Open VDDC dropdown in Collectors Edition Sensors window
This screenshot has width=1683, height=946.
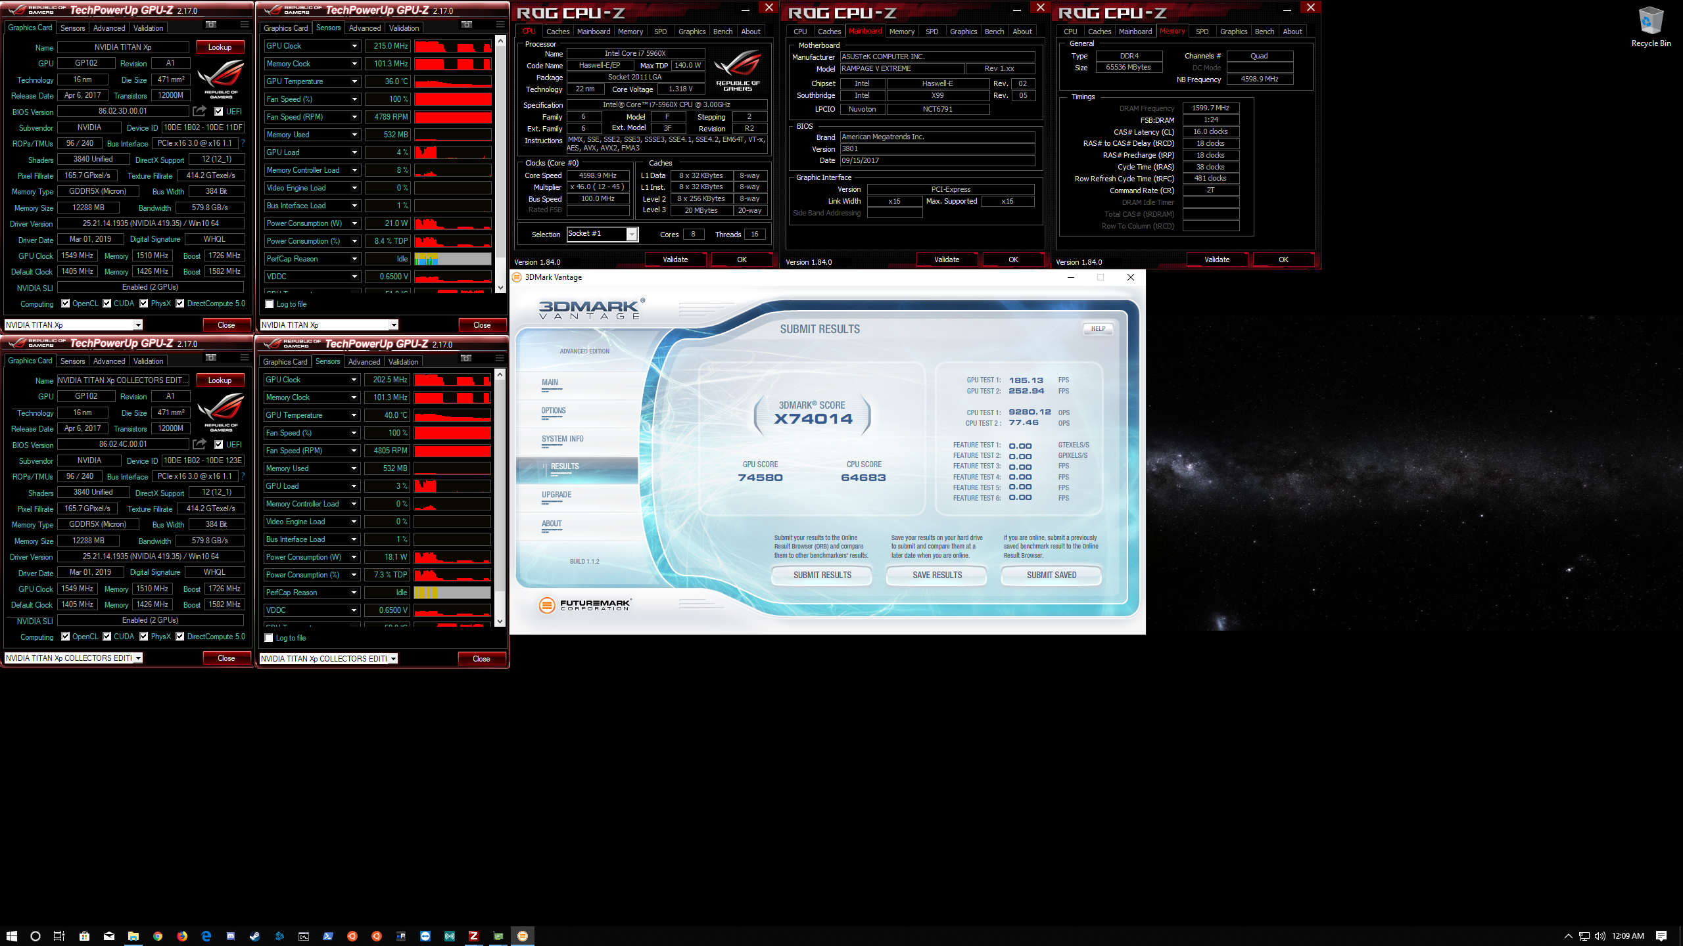pos(354,610)
